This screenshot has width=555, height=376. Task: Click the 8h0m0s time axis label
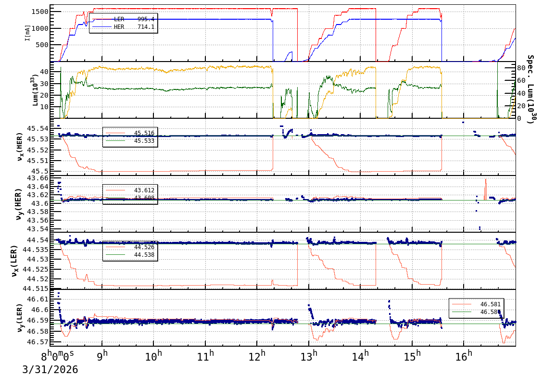click(57, 355)
